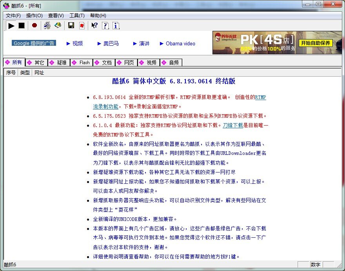Maximize the 酷抓6 window
The width and height of the screenshot is (345, 271).
pyautogui.click(x=318, y=4)
